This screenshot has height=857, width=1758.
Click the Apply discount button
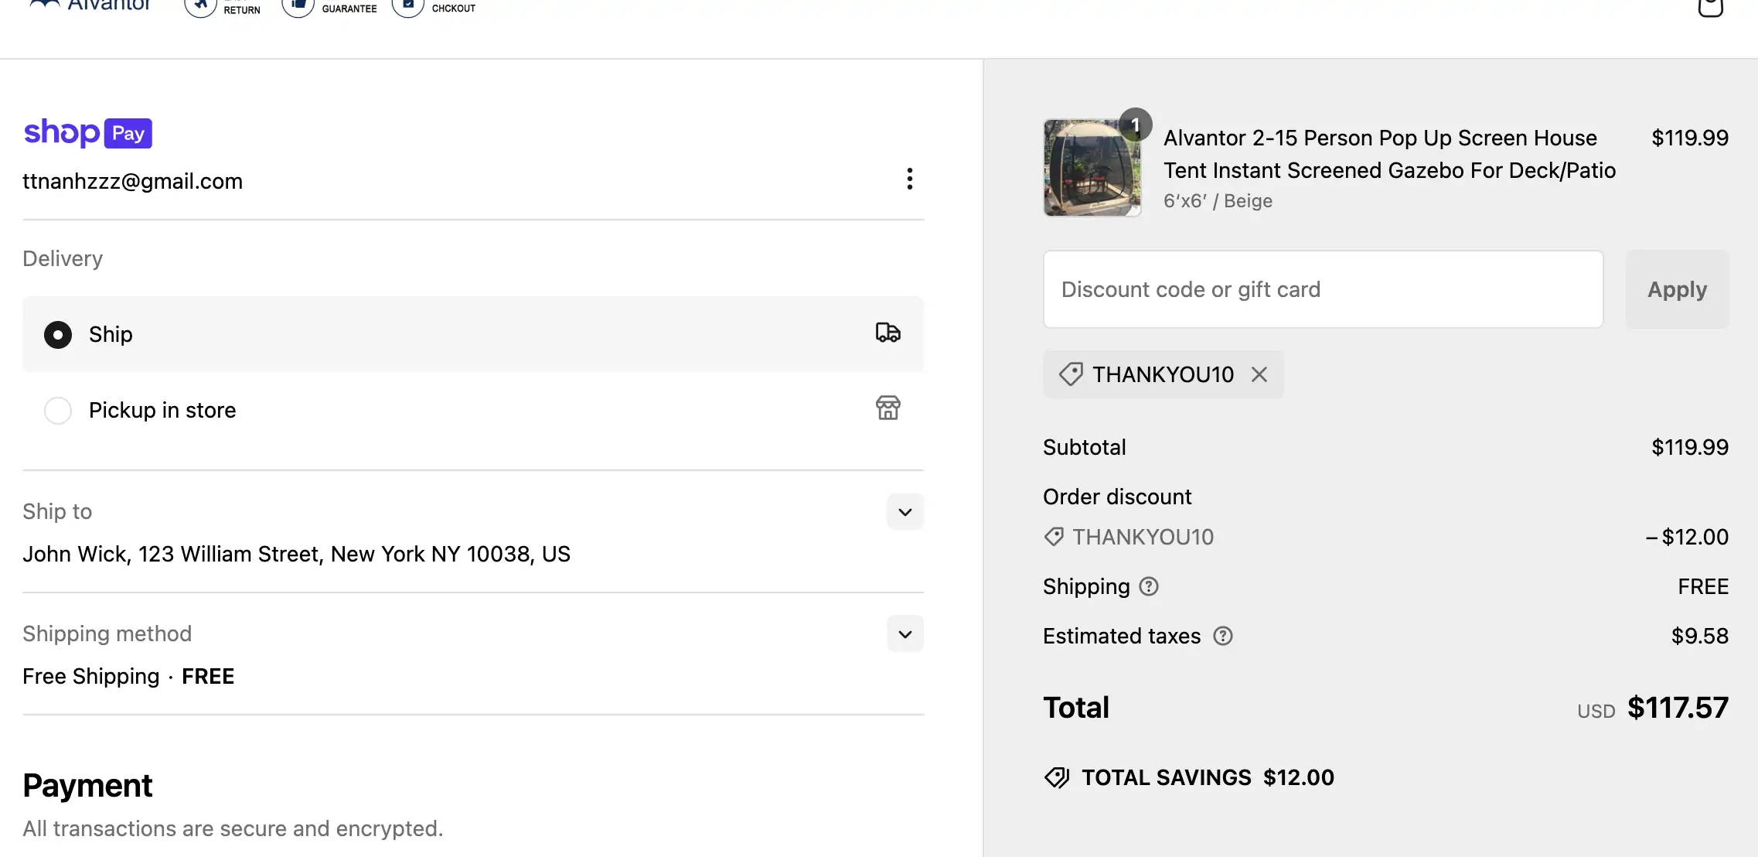click(x=1677, y=289)
